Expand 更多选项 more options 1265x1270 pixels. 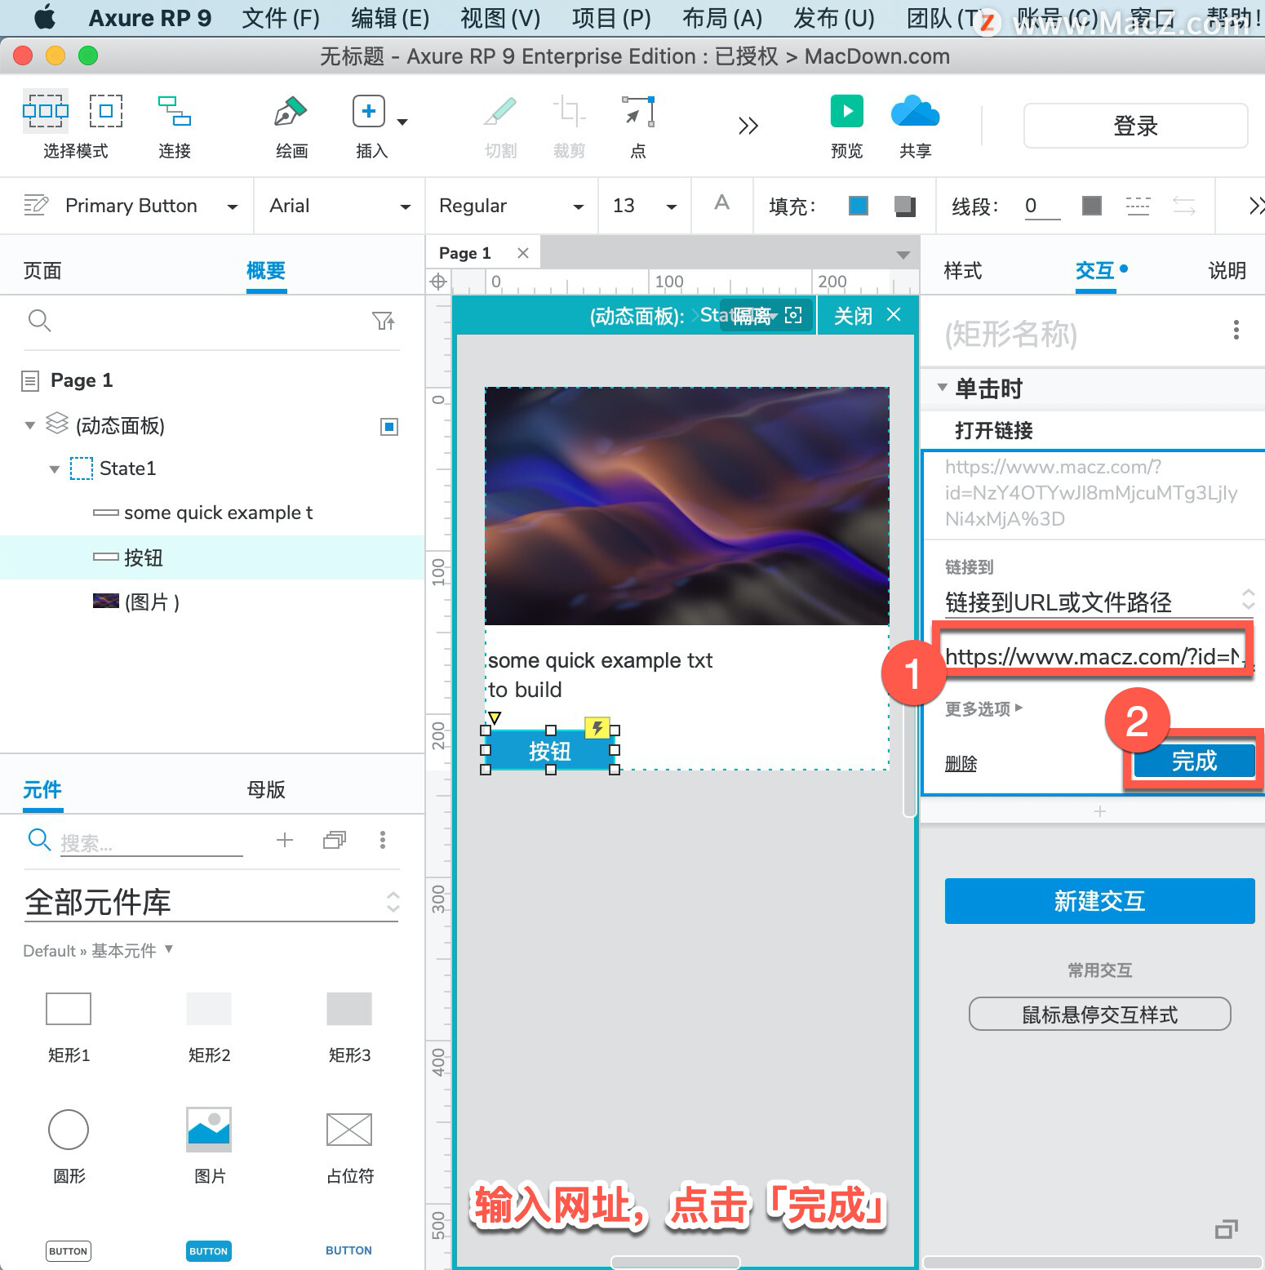983,708
